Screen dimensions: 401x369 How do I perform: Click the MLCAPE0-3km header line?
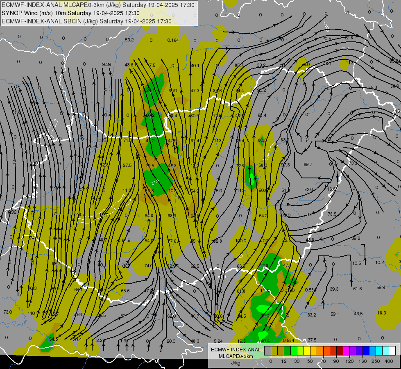98,5
